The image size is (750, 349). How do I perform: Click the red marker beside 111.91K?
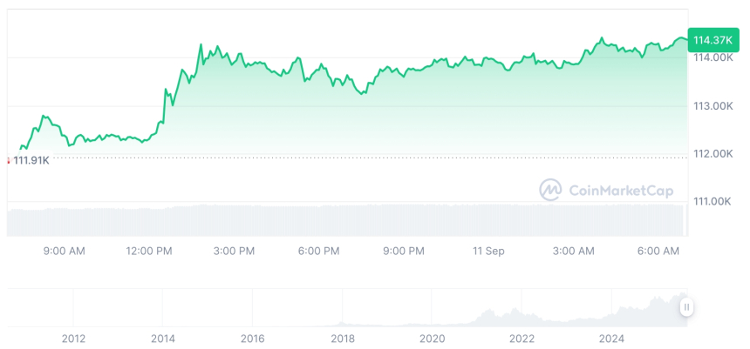[x=8, y=160]
